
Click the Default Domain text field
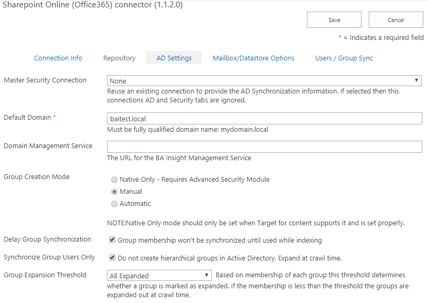[x=264, y=118]
